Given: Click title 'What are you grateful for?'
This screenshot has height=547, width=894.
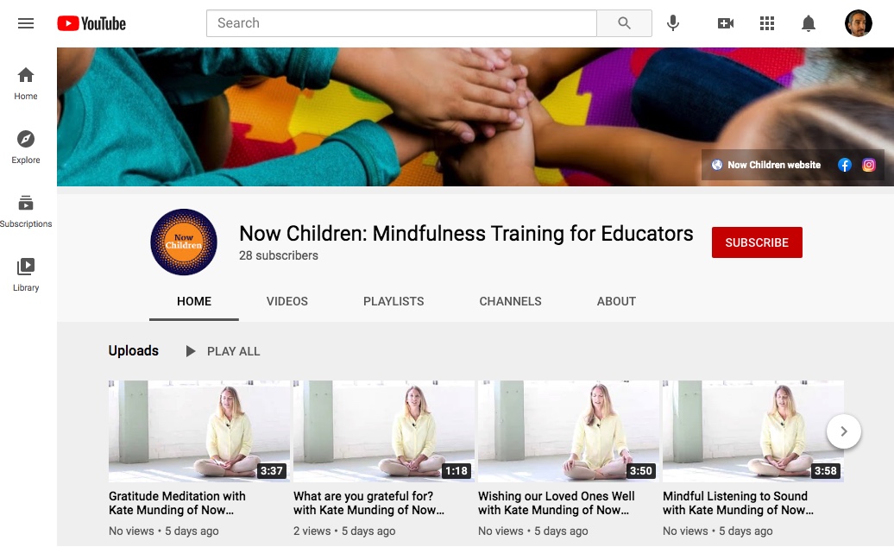Looking at the screenshot, I should tap(368, 503).
